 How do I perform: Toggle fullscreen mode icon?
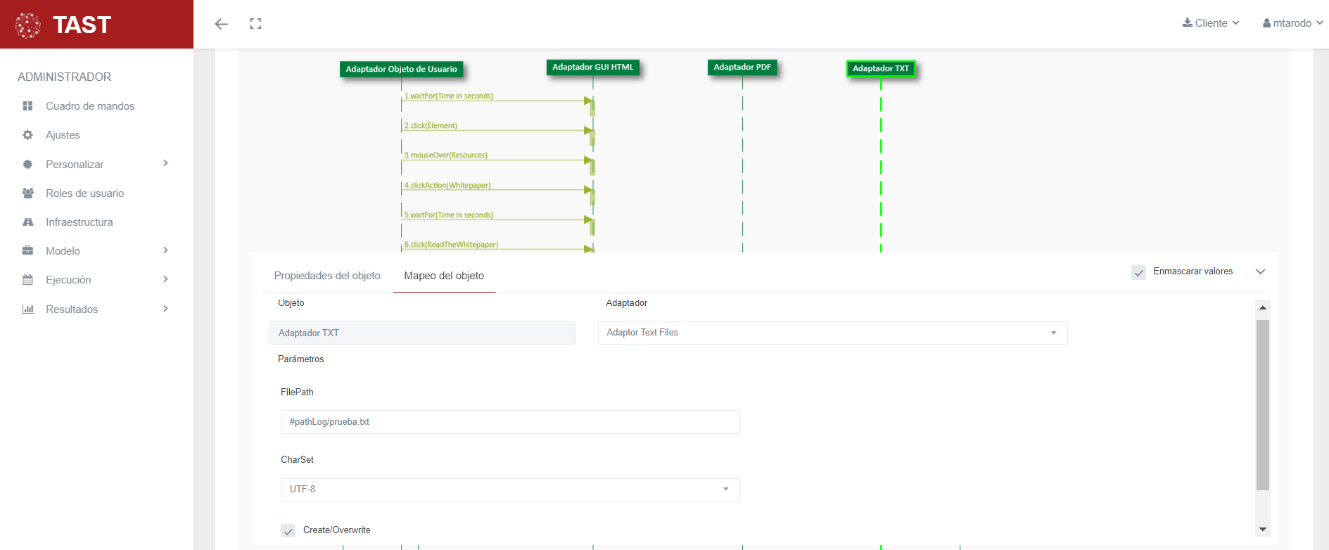tap(255, 24)
